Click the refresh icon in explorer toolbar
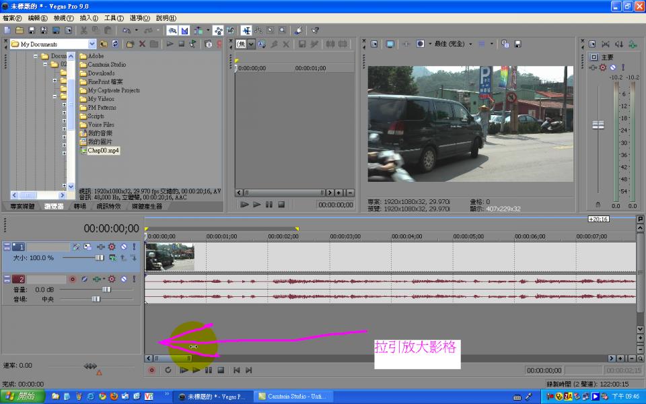Screen dimensions: 646x404 (x=115, y=44)
